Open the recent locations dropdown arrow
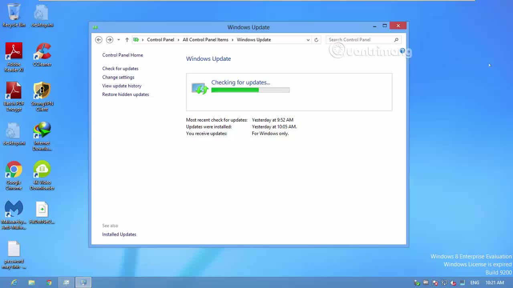Screen dimensions: 513x288 (x=119, y=40)
